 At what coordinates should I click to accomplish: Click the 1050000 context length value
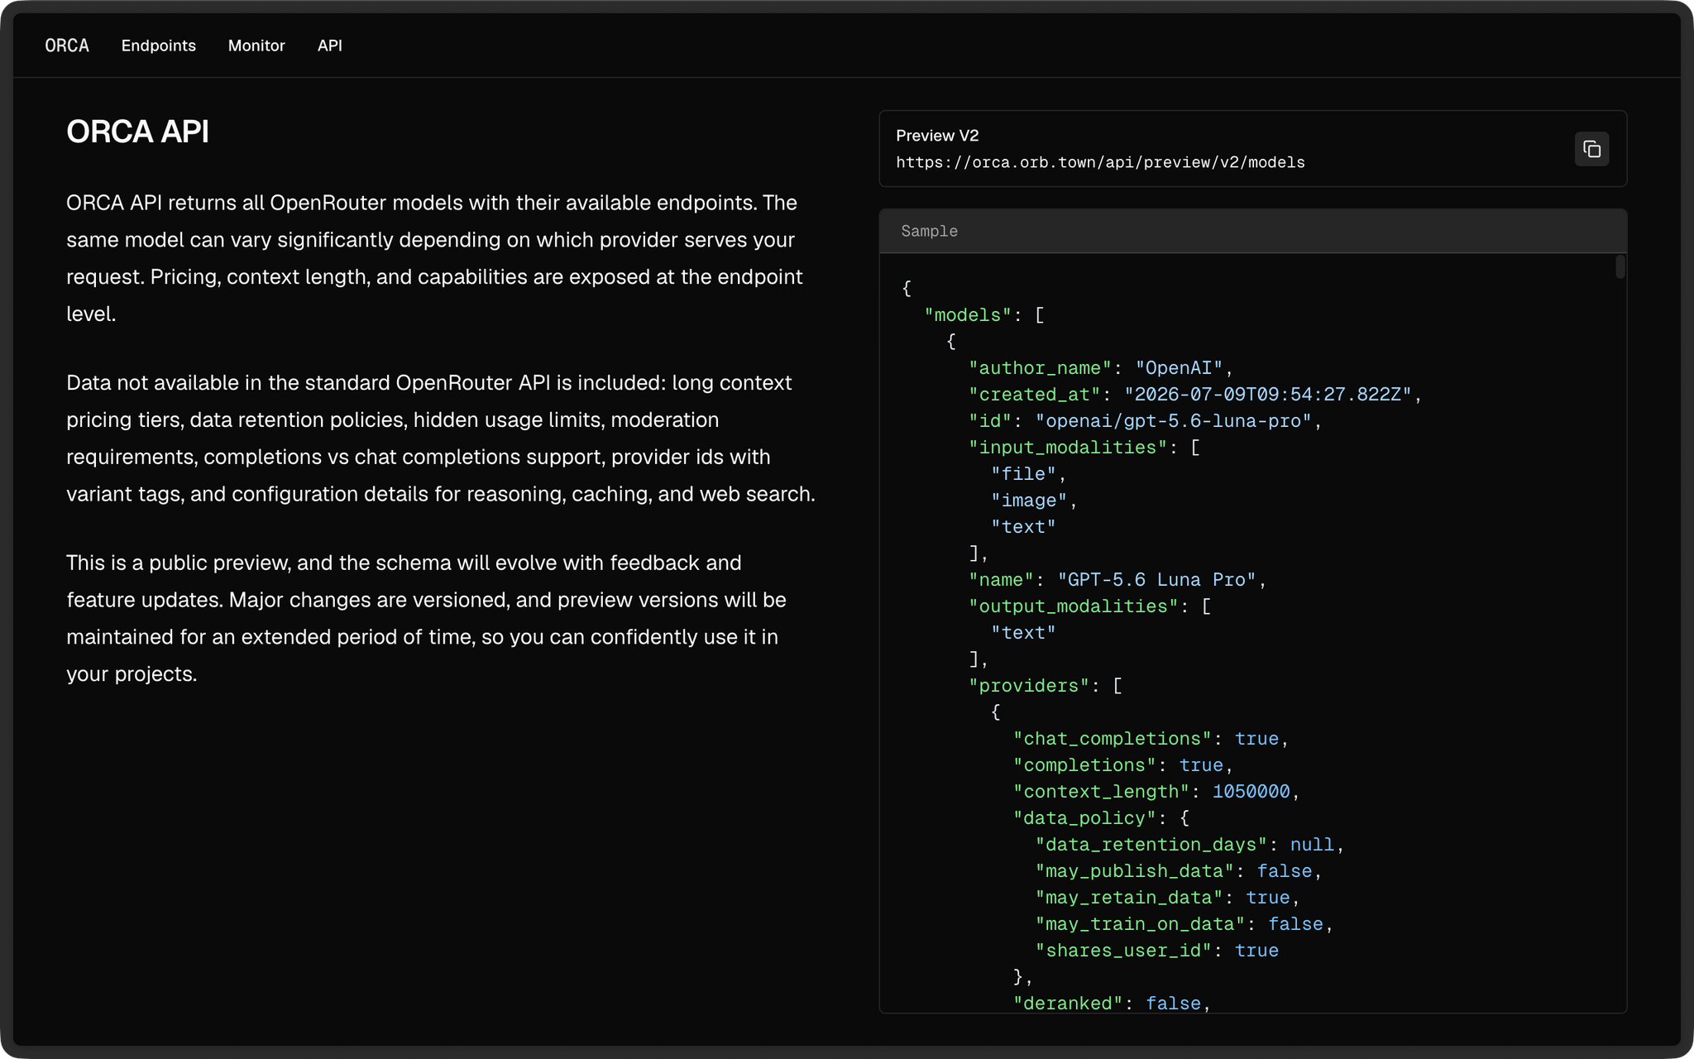pyautogui.click(x=1251, y=792)
